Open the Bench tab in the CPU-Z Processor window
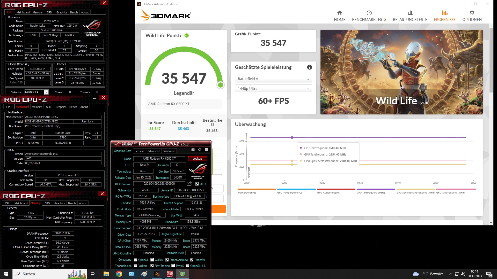This screenshot has height=279, width=497. coord(74,12)
